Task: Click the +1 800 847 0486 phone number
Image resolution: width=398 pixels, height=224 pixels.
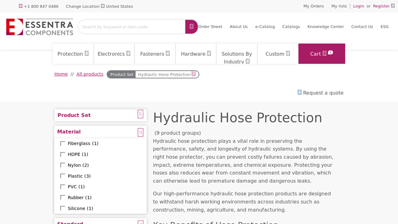Action: (x=41, y=6)
